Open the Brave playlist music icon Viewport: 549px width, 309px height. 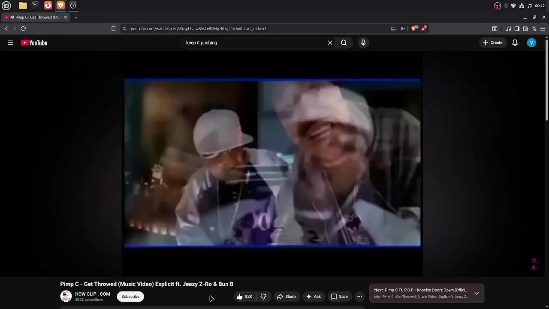click(508, 29)
